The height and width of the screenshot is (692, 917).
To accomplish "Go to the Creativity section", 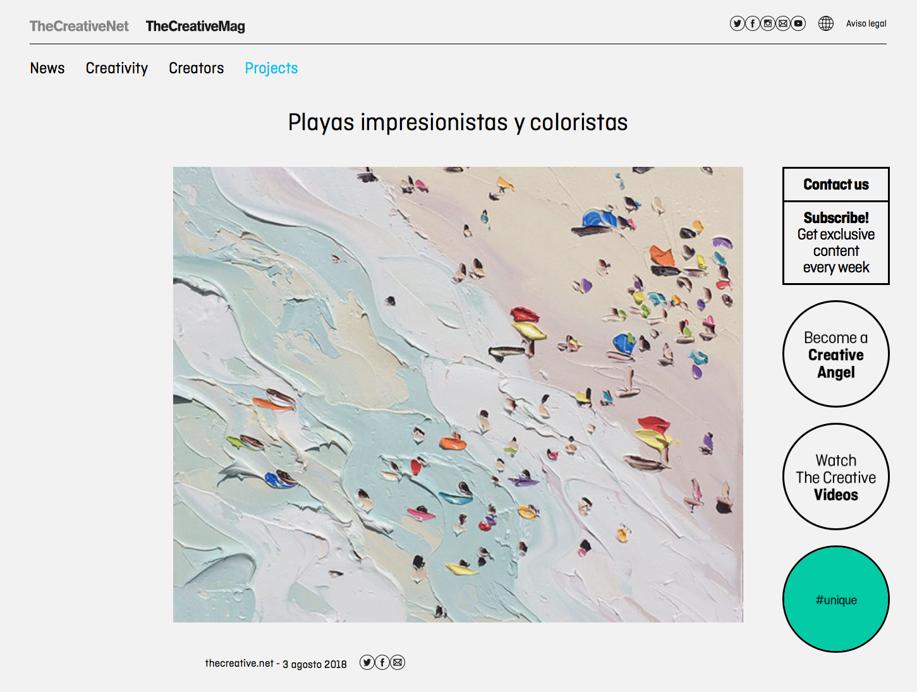I will 117,68.
